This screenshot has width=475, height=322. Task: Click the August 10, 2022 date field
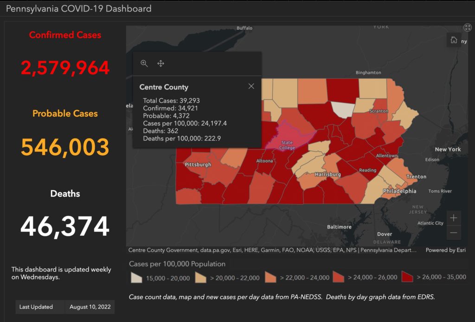[90, 307]
